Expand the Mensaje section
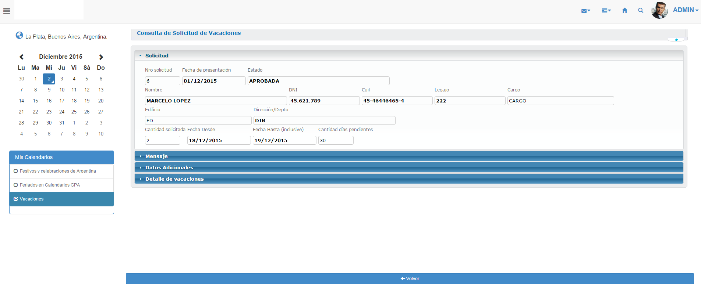The width and height of the screenshot is (701, 300). [409, 156]
